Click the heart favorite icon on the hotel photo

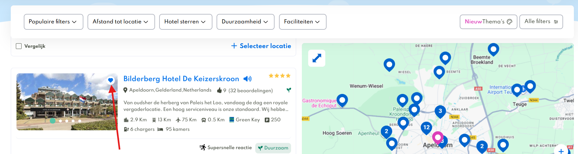[110, 80]
